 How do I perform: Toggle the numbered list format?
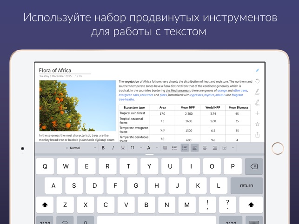coord(185,148)
